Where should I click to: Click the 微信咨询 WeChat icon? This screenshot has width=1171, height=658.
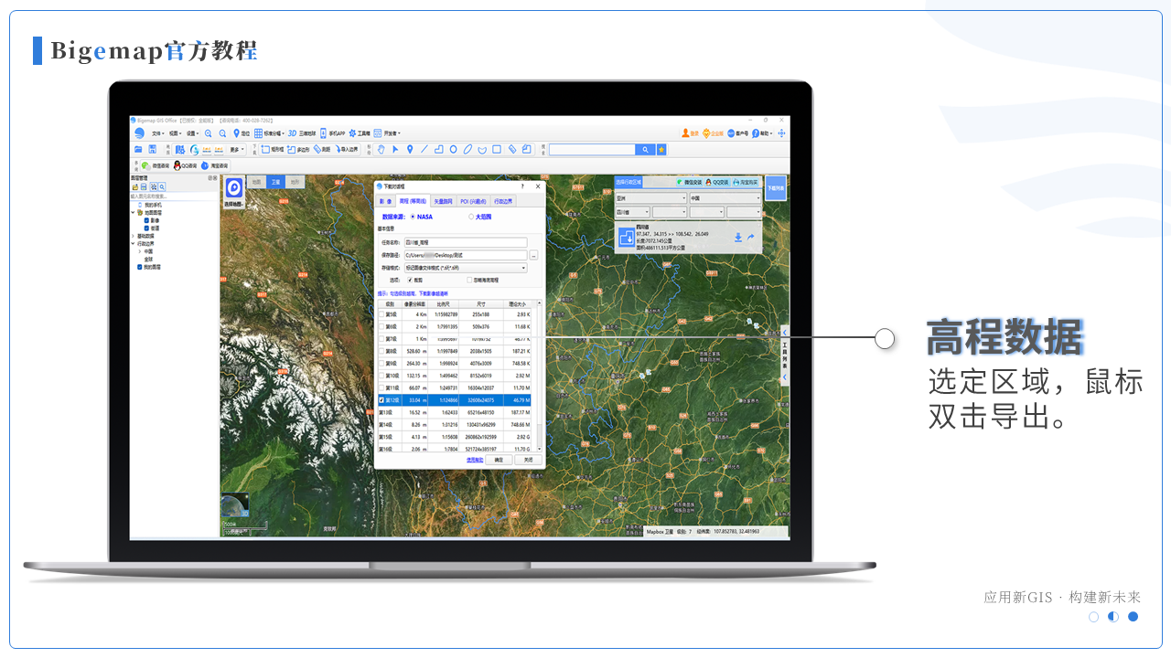pyautogui.click(x=145, y=165)
